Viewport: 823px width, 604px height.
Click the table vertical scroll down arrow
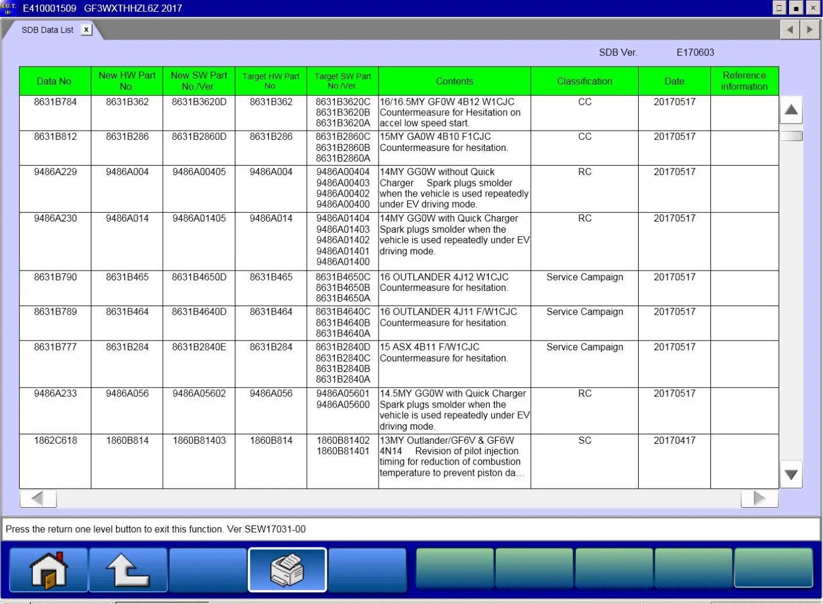(791, 475)
